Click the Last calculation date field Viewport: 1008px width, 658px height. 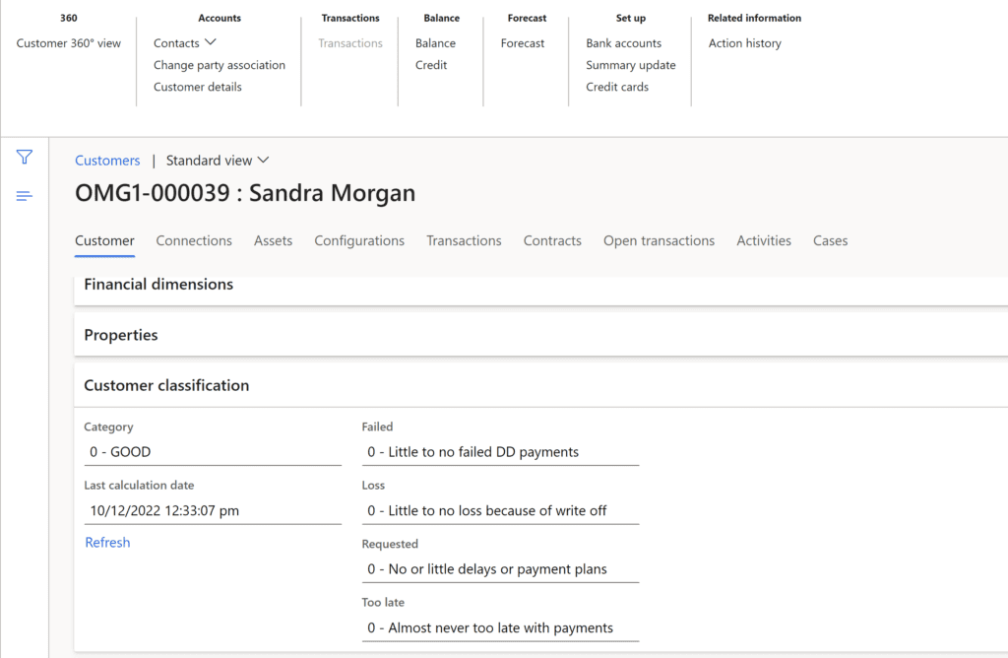pos(213,510)
